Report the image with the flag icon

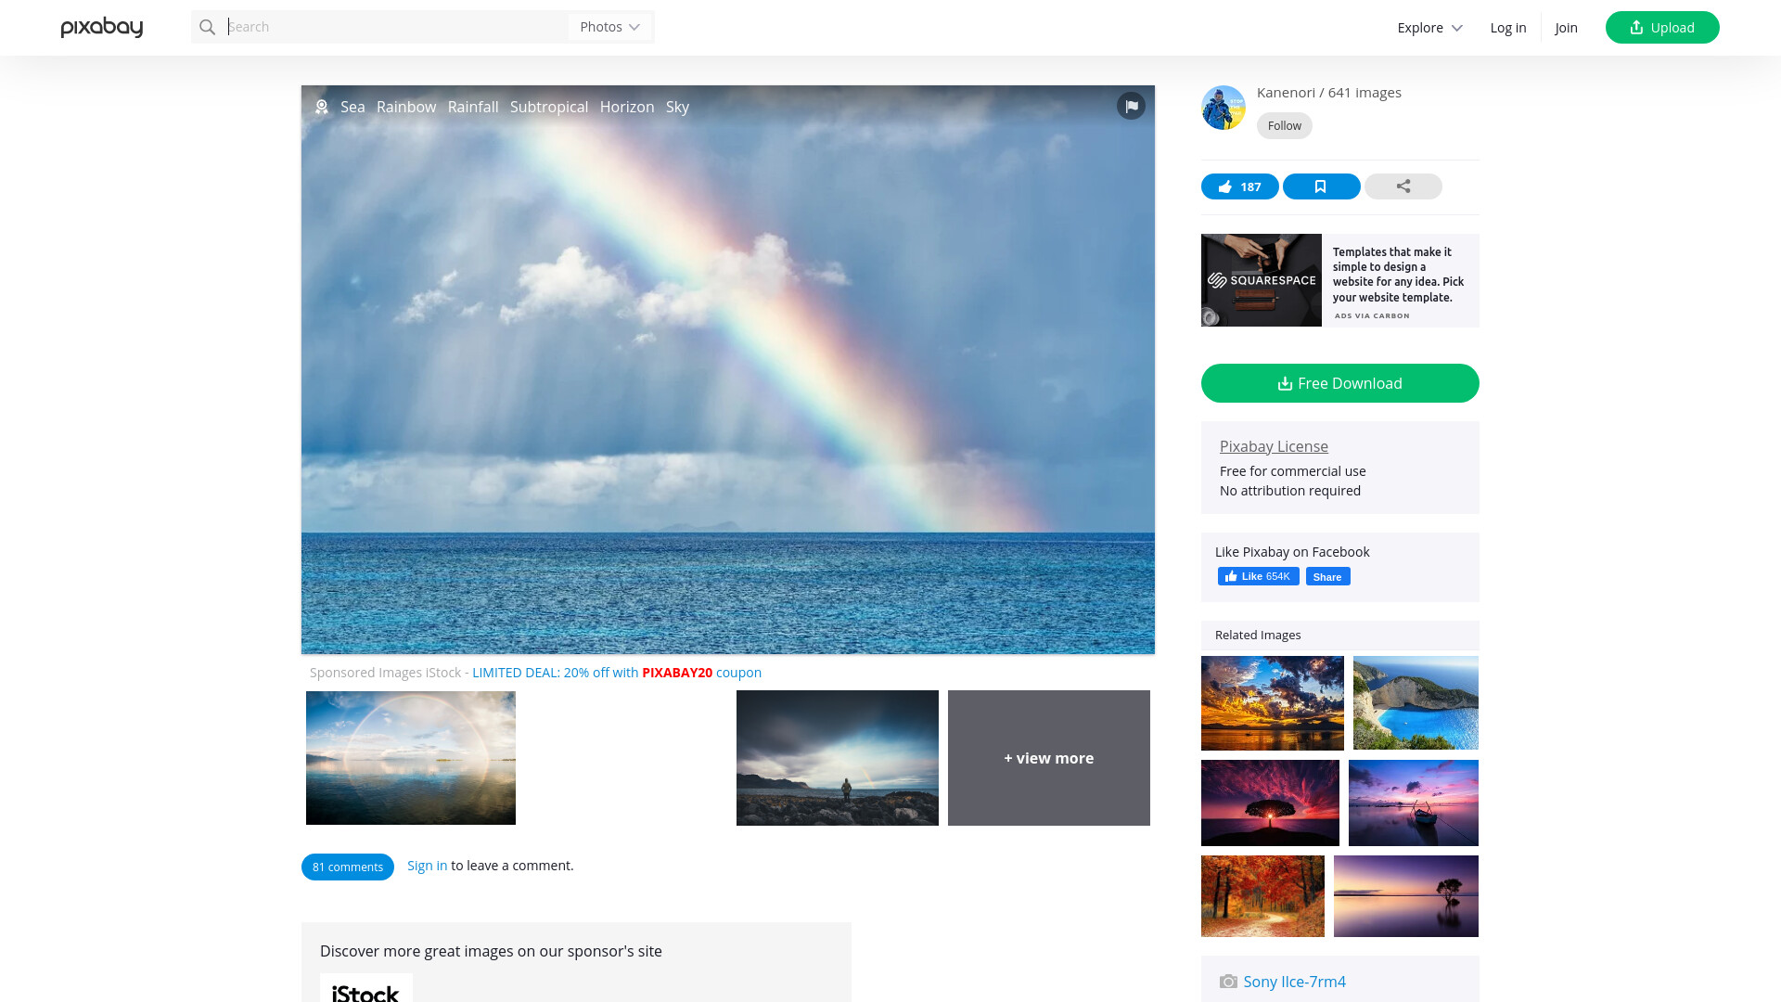pyautogui.click(x=1131, y=106)
